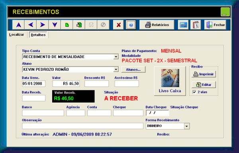Go to first record with up arrow
Image resolution: width=239 pixels, height=153 pixels.
tap(18, 25)
